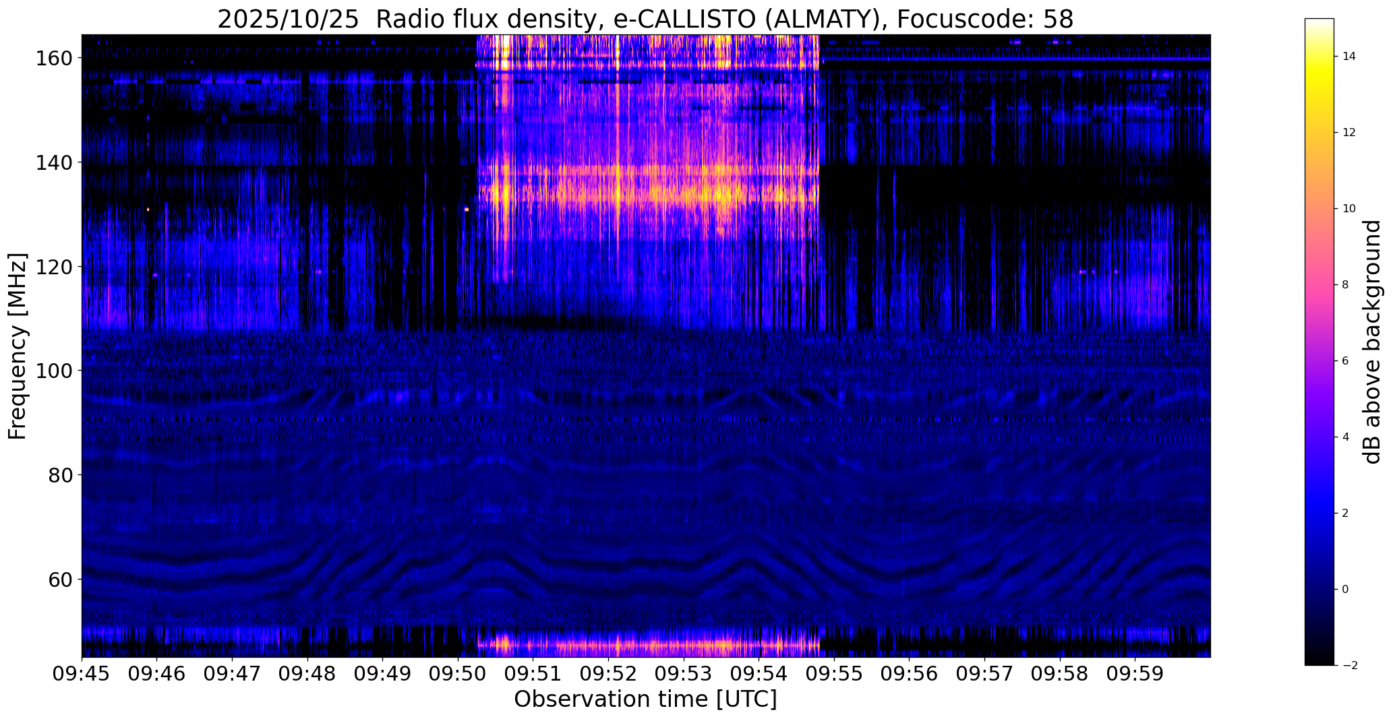Viewport: 1393px width, 719px height.
Task: Click the 09:53 time tick label
Action: 684,674
